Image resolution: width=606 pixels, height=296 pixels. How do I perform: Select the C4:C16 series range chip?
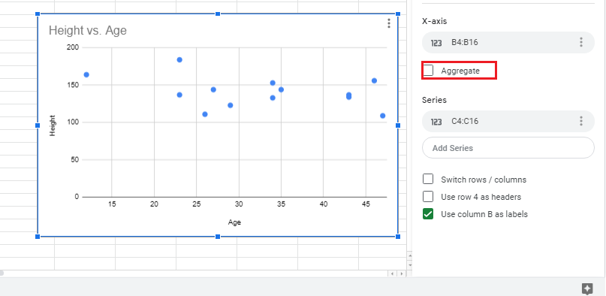508,122
